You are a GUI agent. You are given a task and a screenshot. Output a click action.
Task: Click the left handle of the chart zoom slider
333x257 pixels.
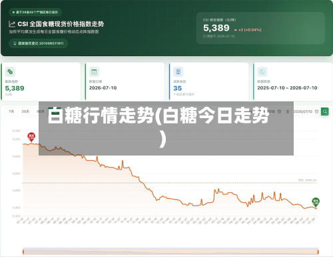point(23,252)
